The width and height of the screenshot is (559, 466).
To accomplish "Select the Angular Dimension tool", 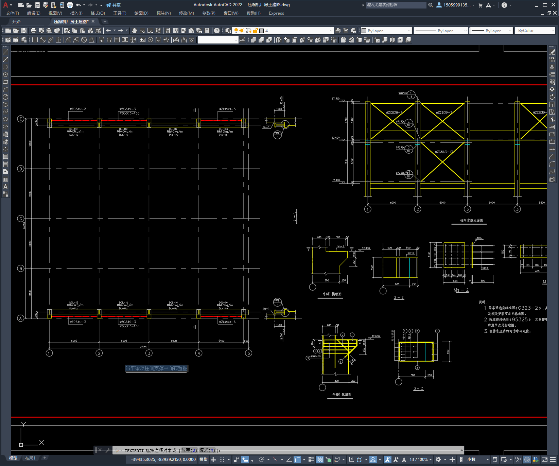I will click(91, 40).
